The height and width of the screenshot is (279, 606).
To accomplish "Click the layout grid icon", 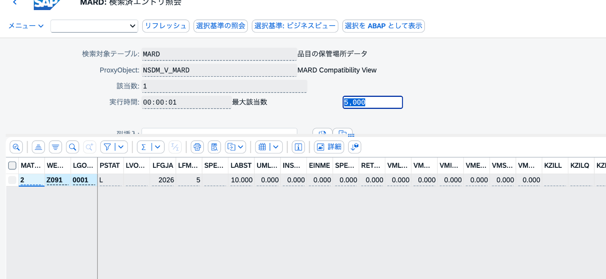I will [x=262, y=147].
